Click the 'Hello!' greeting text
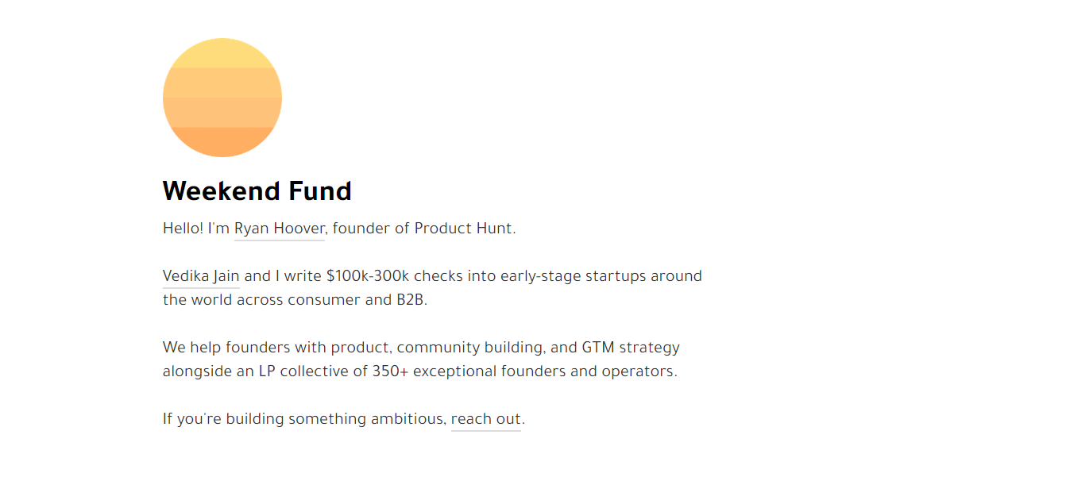The width and height of the screenshot is (1070, 477). point(183,229)
